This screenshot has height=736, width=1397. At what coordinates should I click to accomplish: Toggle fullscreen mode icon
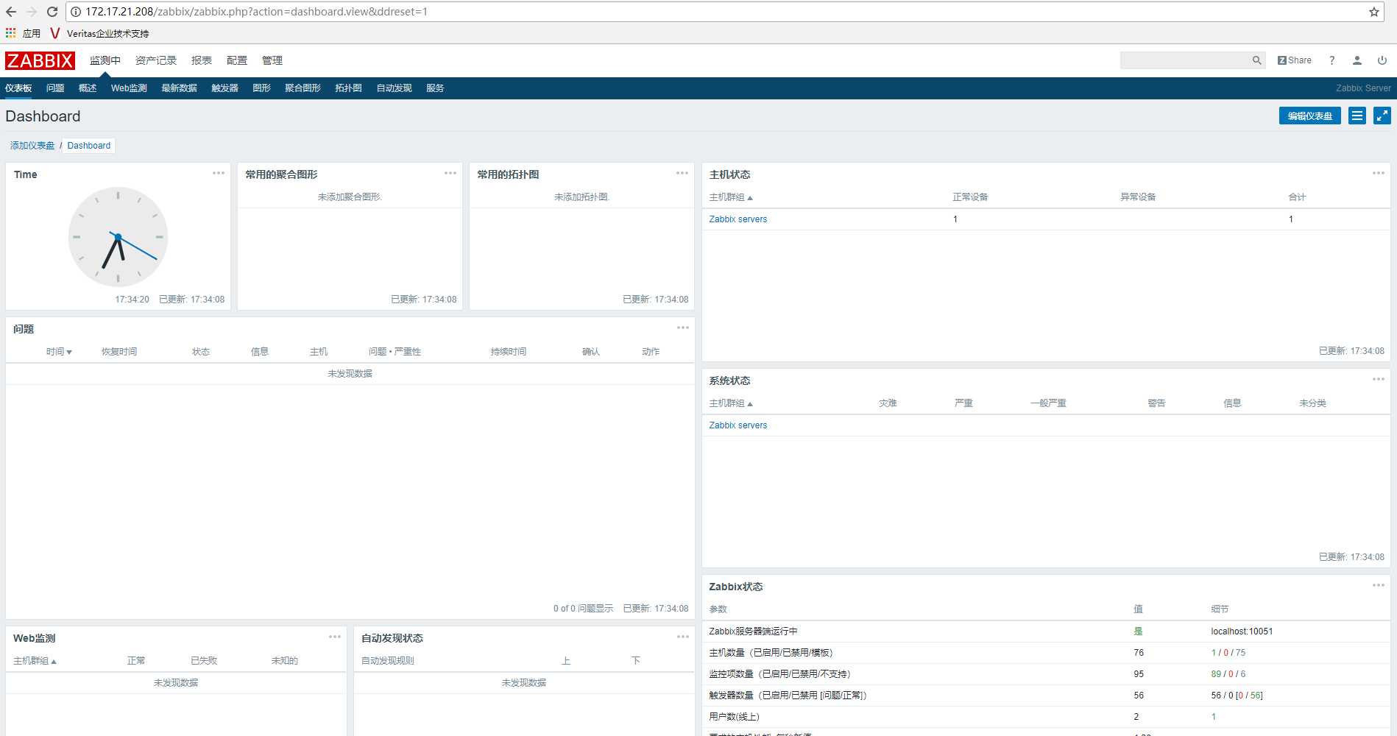(1382, 116)
